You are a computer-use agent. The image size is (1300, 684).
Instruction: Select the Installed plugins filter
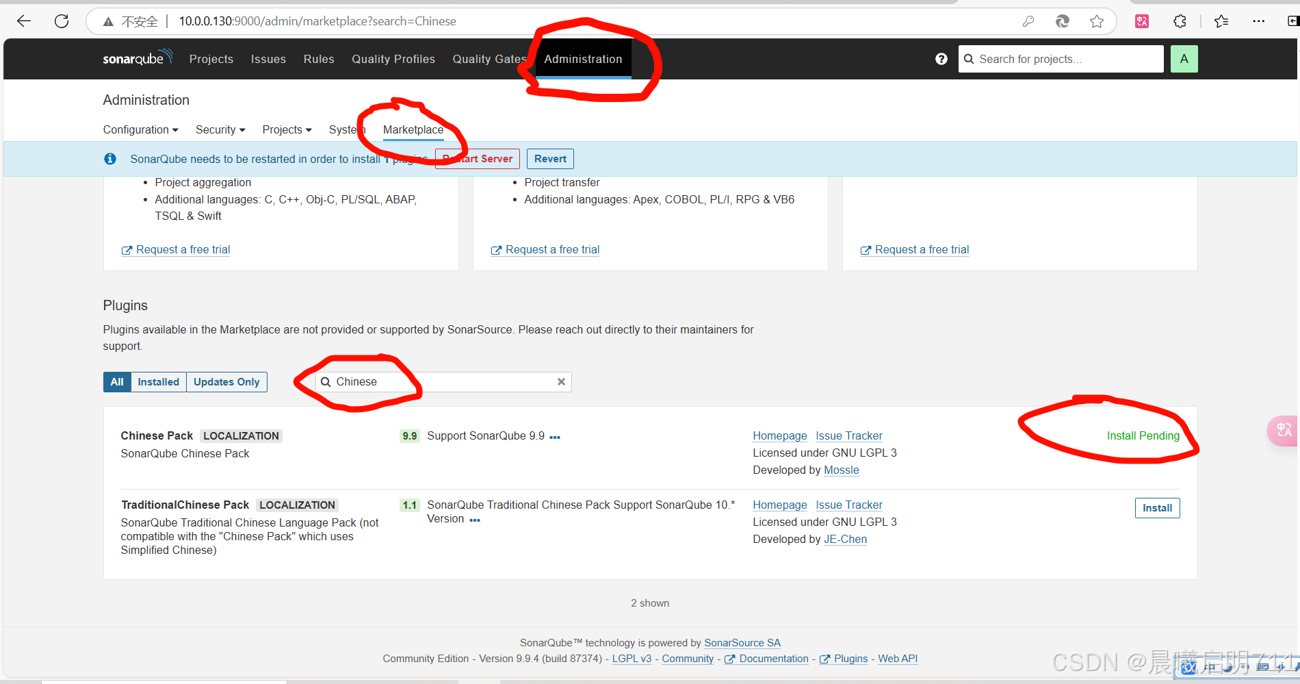coord(158,382)
